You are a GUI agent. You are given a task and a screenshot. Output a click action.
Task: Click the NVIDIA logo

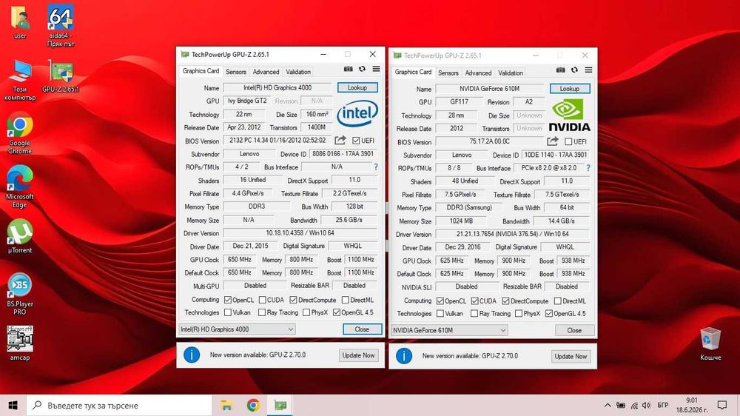[x=569, y=115]
